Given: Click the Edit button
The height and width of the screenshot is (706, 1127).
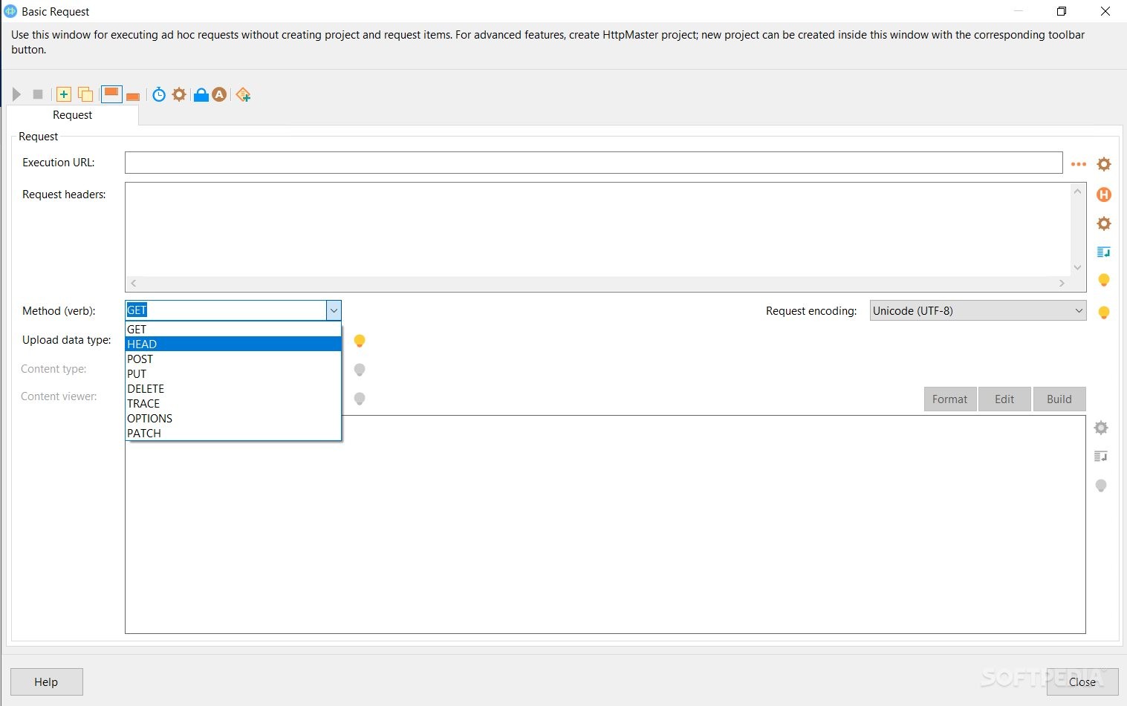Looking at the screenshot, I should point(1004,399).
